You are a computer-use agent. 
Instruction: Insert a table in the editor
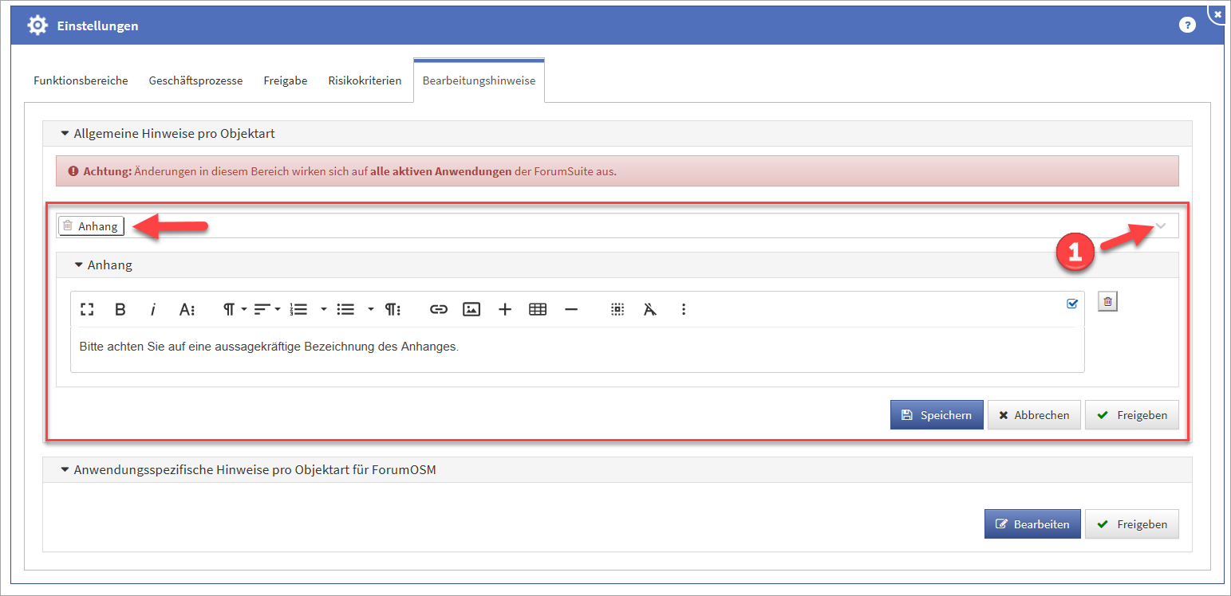(x=538, y=309)
